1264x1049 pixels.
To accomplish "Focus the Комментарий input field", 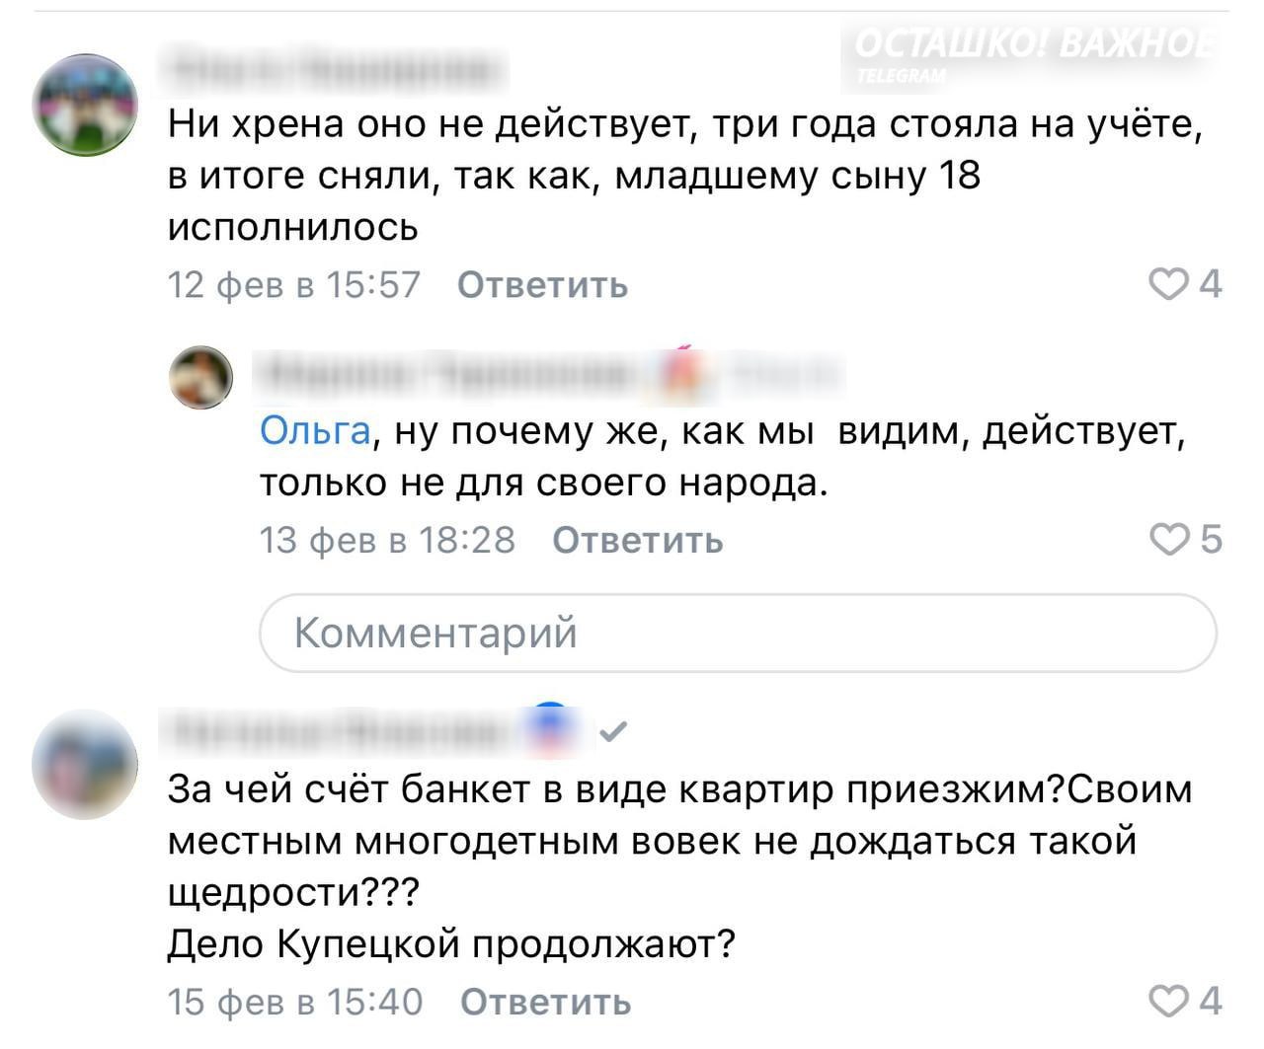I will click(x=737, y=633).
